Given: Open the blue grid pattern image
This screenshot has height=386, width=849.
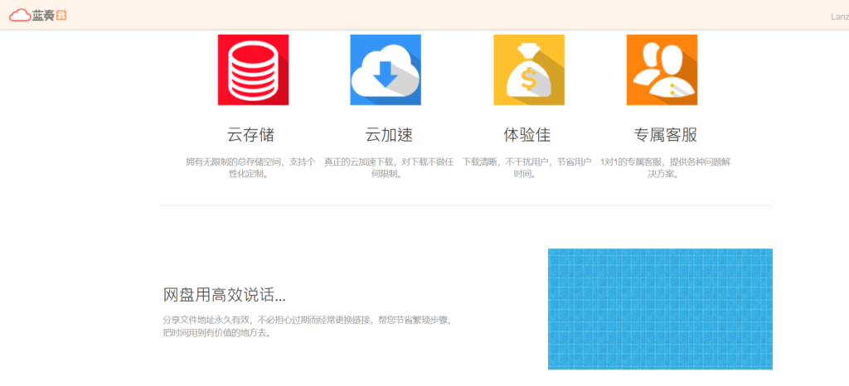Looking at the screenshot, I should click(660, 309).
